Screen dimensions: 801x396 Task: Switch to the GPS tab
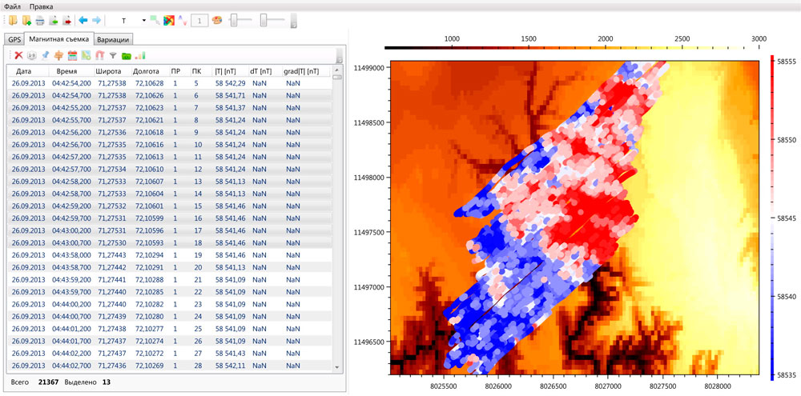click(x=14, y=39)
